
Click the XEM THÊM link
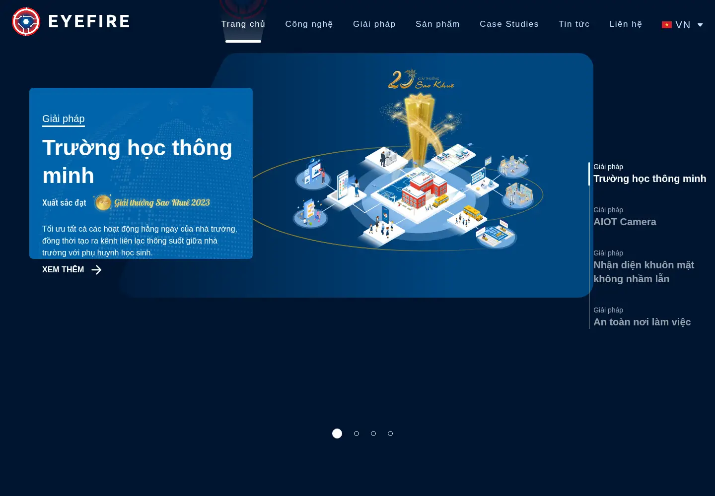point(63,270)
